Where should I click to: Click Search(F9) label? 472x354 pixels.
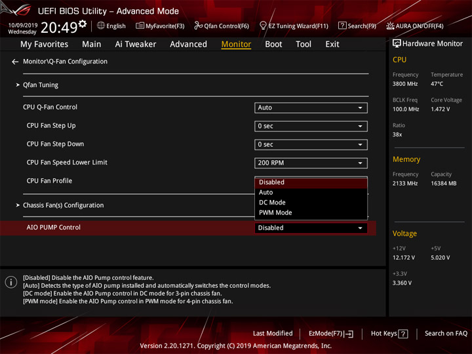tap(362, 26)
